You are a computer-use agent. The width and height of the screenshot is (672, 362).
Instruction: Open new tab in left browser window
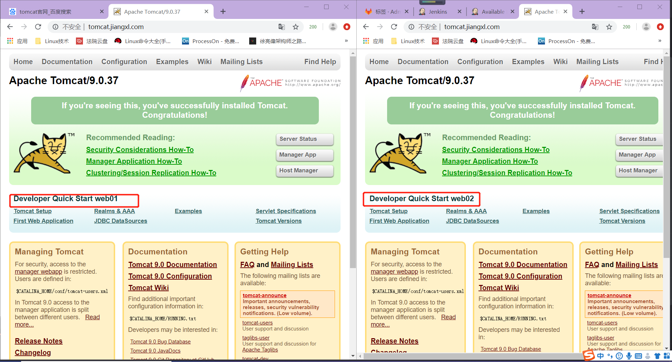(x=223, y=12)
